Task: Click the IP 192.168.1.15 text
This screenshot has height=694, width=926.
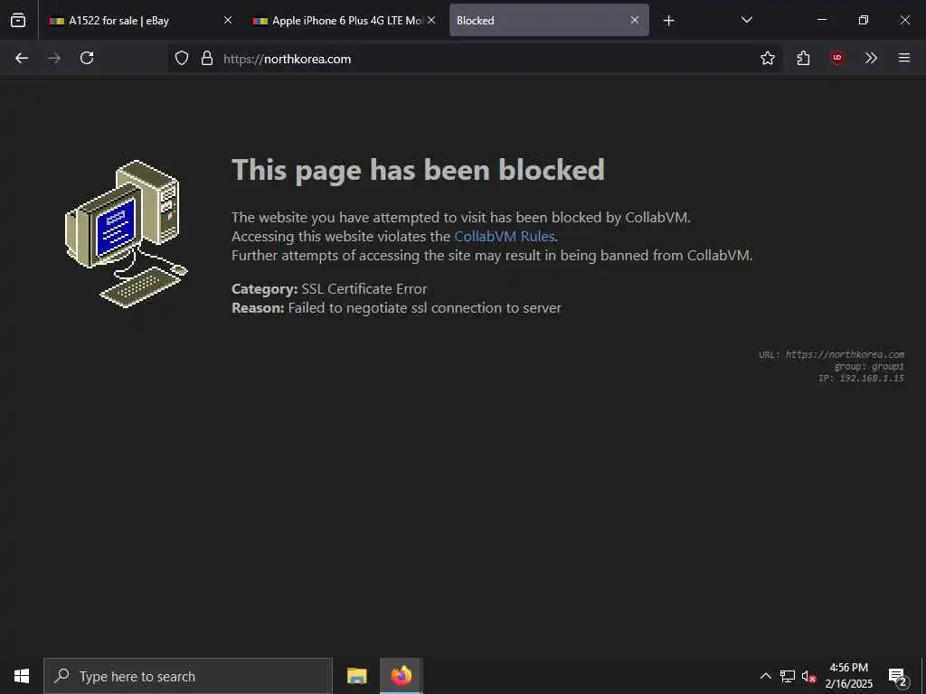Action: [x=861, y=379]
